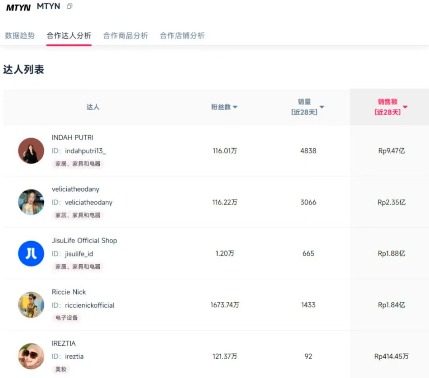Click veliciatheodany's avatar image

pyautogui.click(x=31, y=202)
